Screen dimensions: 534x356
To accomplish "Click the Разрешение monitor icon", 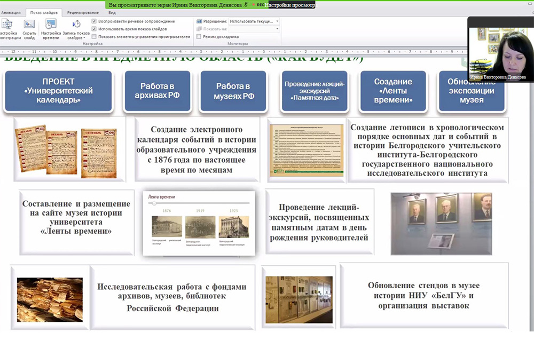I will (x=199, y=21).
